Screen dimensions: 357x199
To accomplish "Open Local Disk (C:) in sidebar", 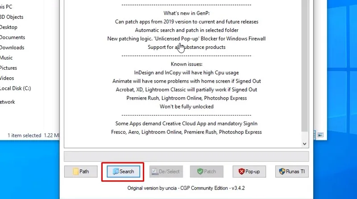I will click(15, 88).
